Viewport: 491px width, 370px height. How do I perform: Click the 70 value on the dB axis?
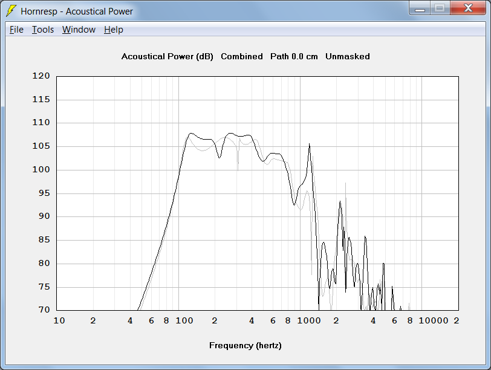click(44, 310)
